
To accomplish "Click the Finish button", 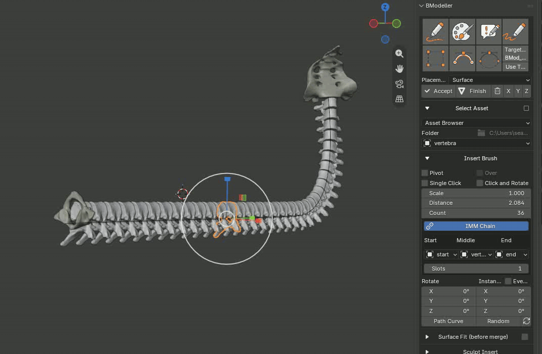I will [473, 91].
